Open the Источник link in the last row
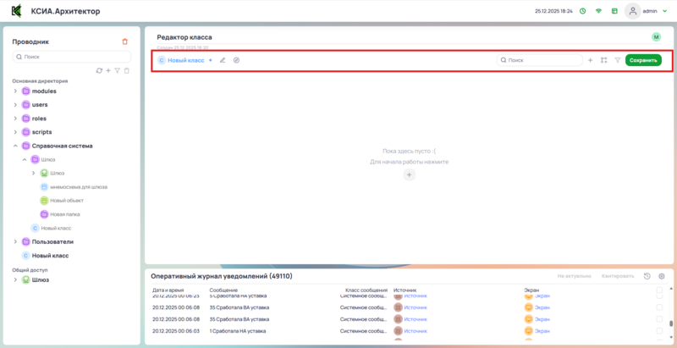Screen dimensions: 677x348 pos(416,332)
